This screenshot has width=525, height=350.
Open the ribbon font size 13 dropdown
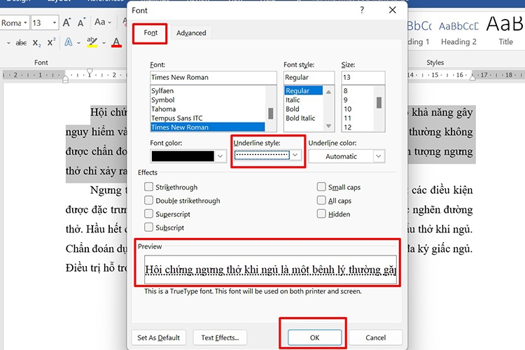[x=54, y=23]
